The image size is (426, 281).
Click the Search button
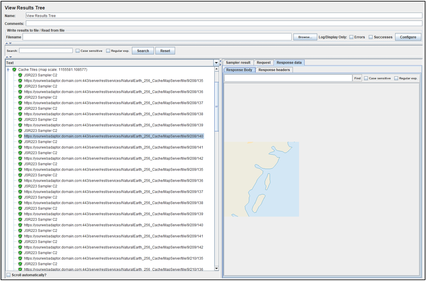coord(143,51)
